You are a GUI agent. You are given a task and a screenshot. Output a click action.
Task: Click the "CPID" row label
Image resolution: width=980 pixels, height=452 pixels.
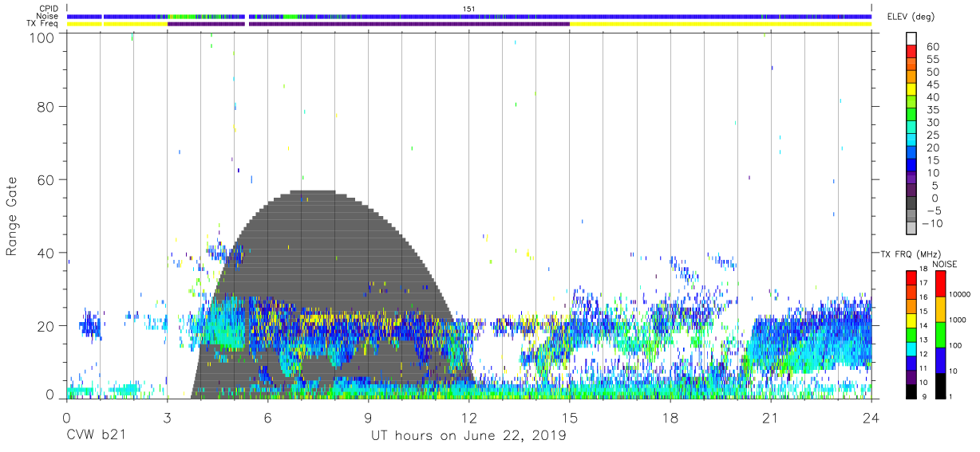[47, 9]
